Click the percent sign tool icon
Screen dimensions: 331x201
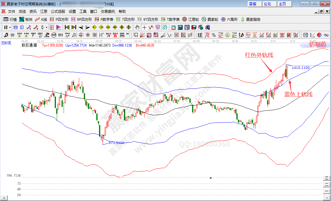[214, 35]
